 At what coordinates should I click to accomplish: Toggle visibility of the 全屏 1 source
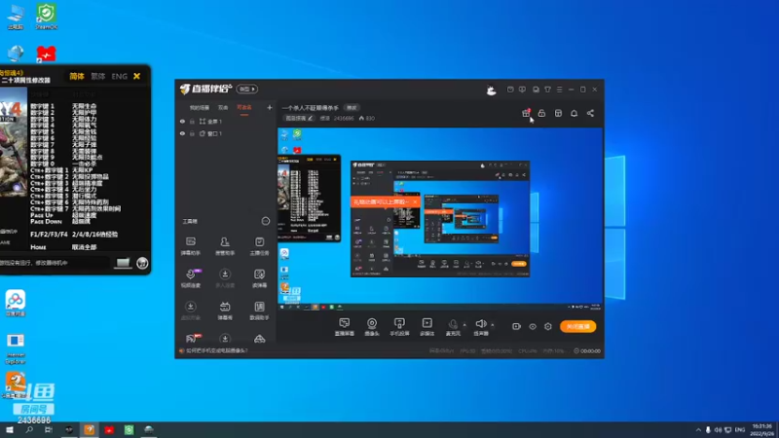coord(182,122)
